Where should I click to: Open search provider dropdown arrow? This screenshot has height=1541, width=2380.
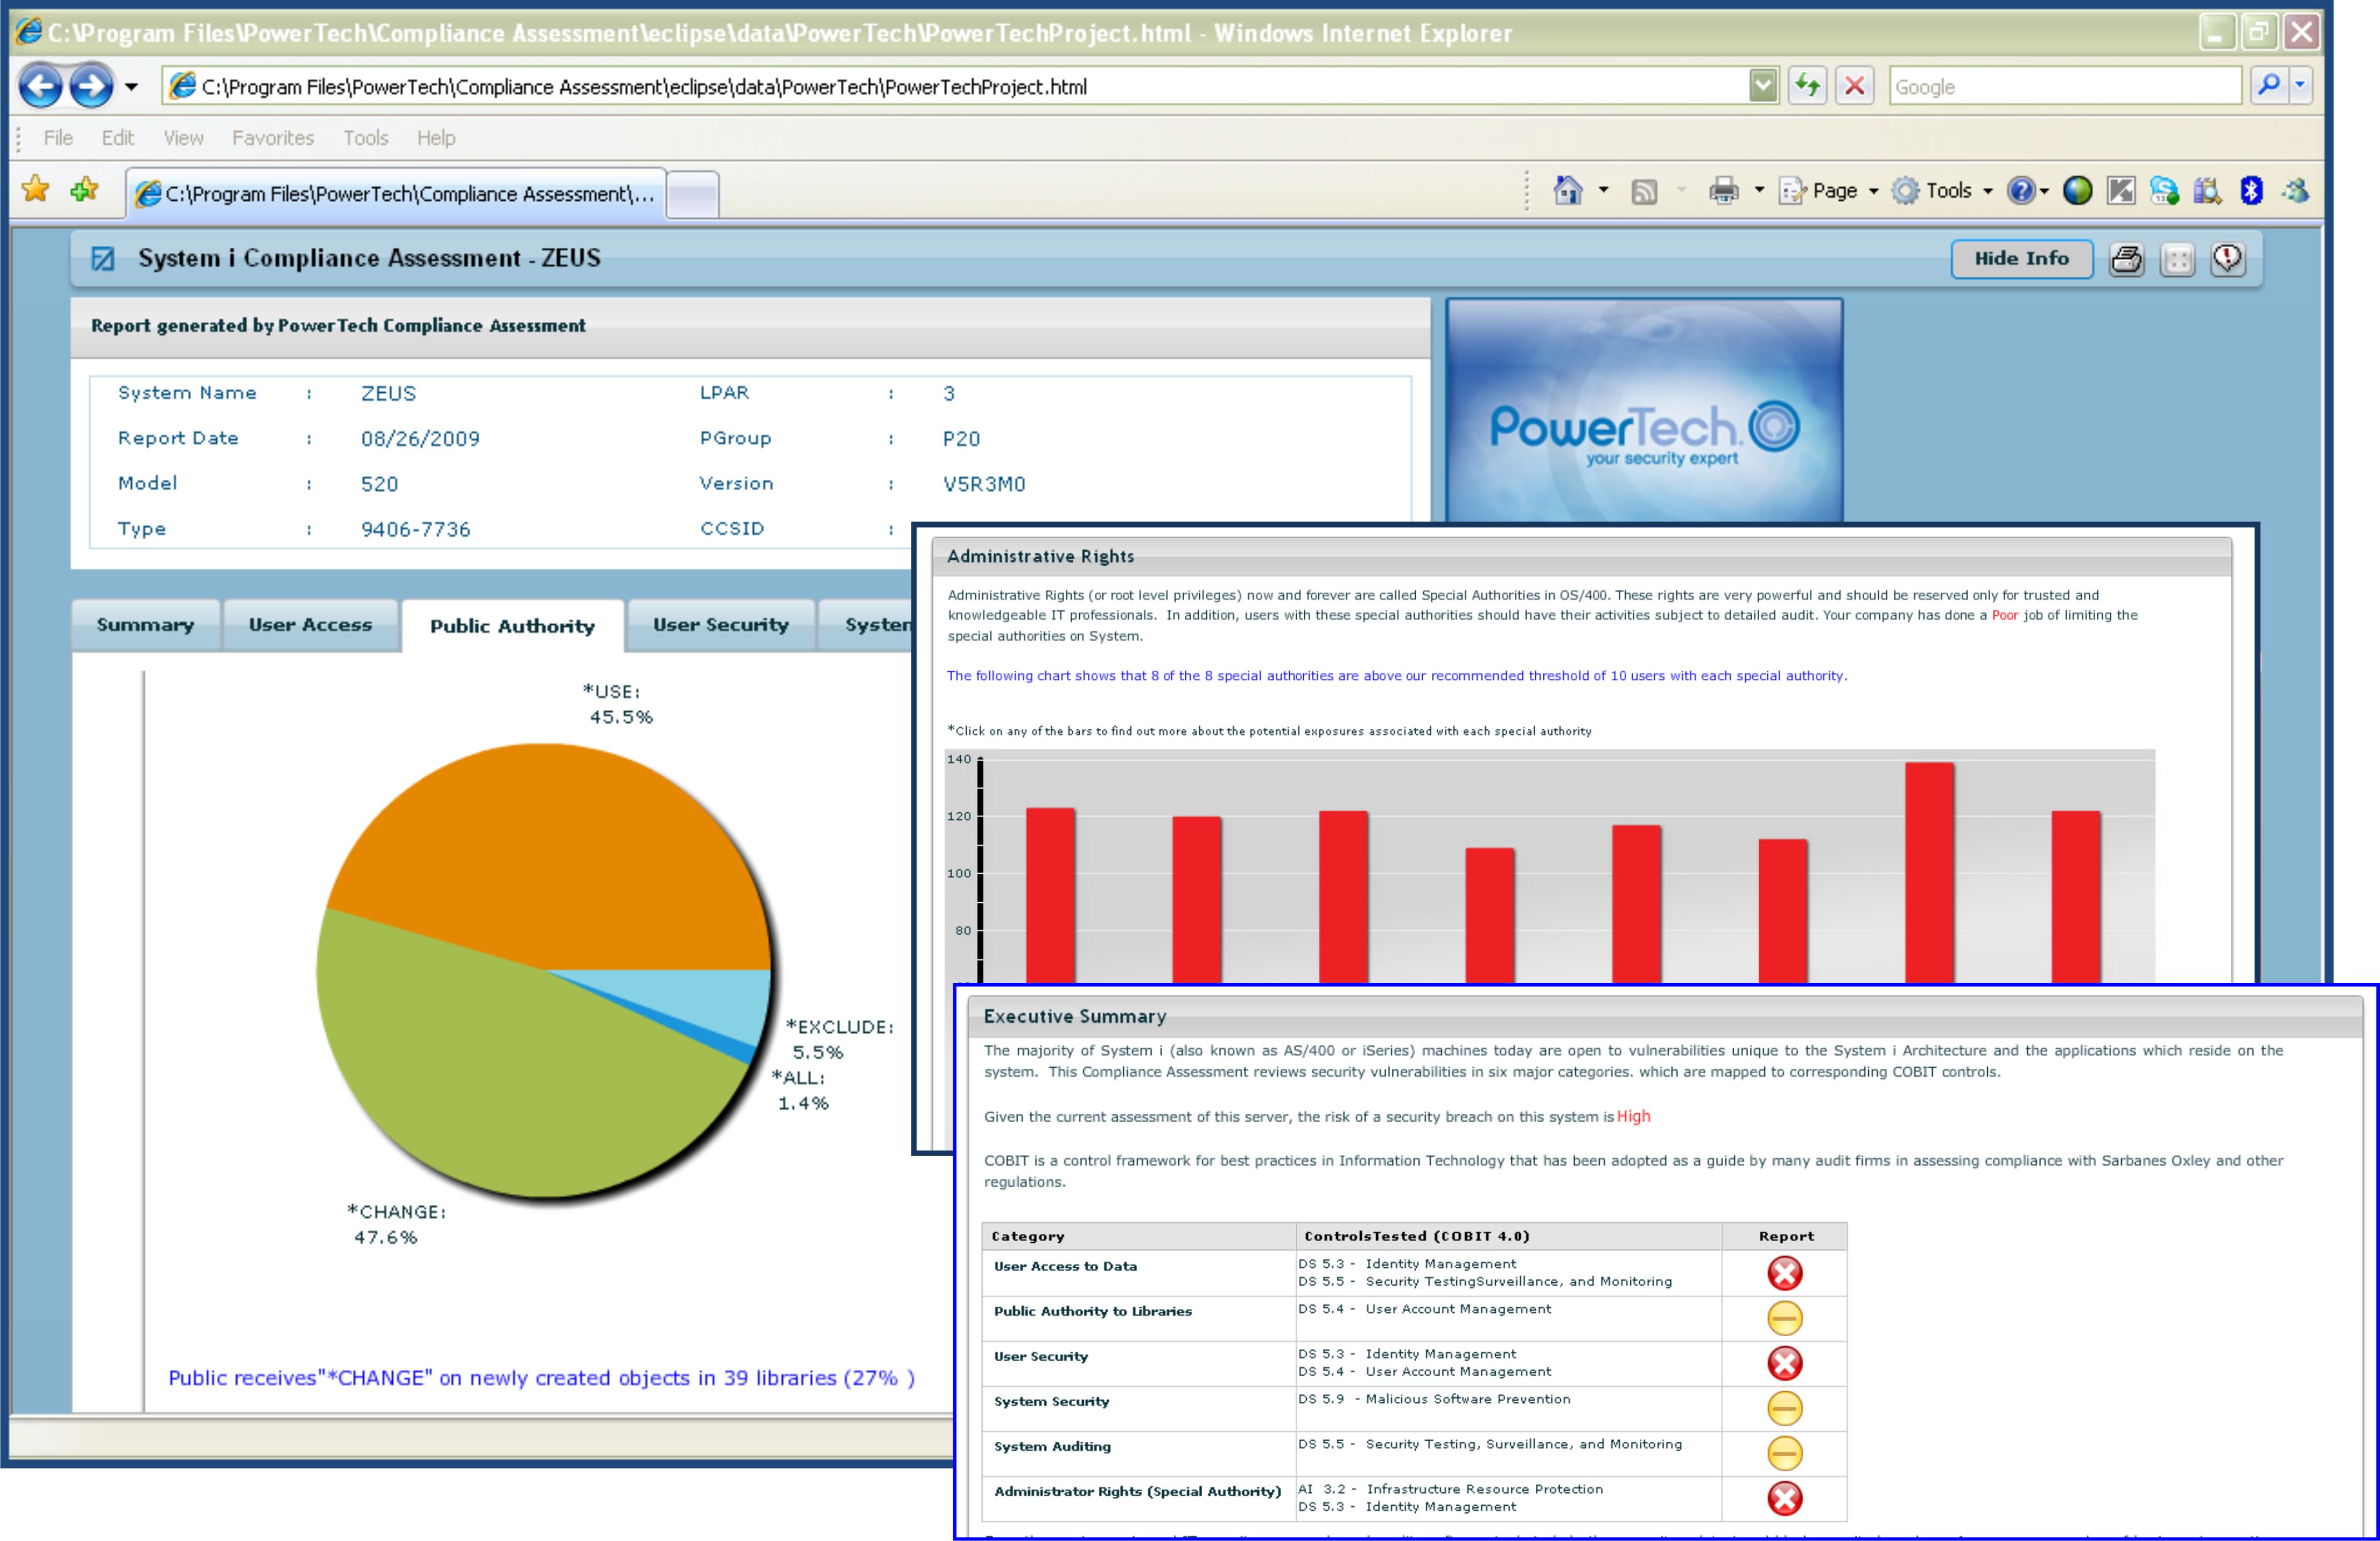2300,86
